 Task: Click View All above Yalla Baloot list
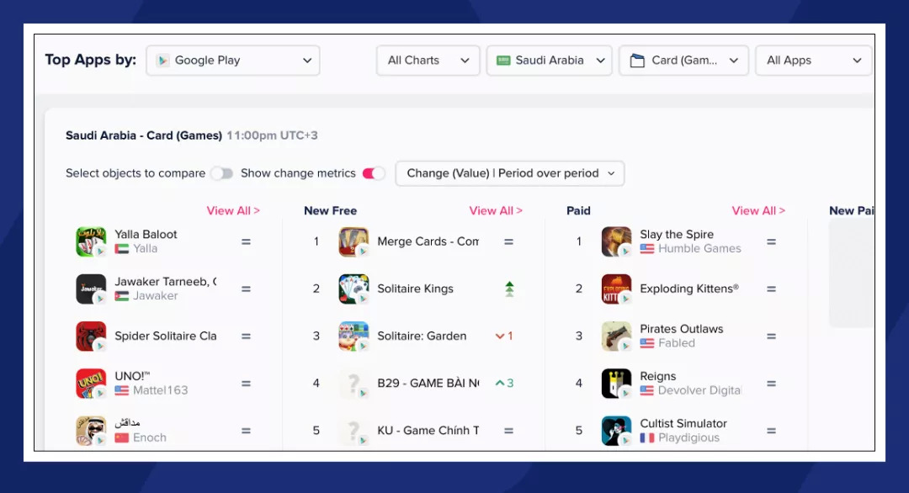point(233,211)
